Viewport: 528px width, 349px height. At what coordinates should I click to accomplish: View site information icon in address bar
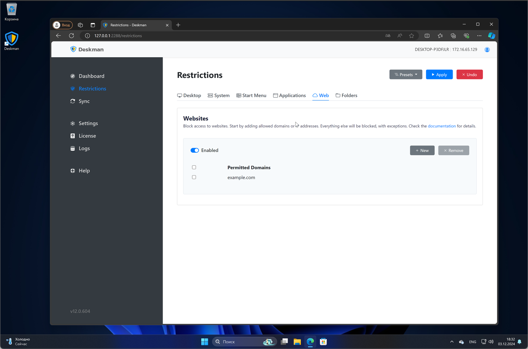click(x=87, y=36)
